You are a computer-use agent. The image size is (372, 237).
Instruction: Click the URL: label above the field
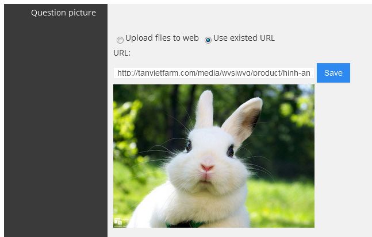[x=122, y=53]
